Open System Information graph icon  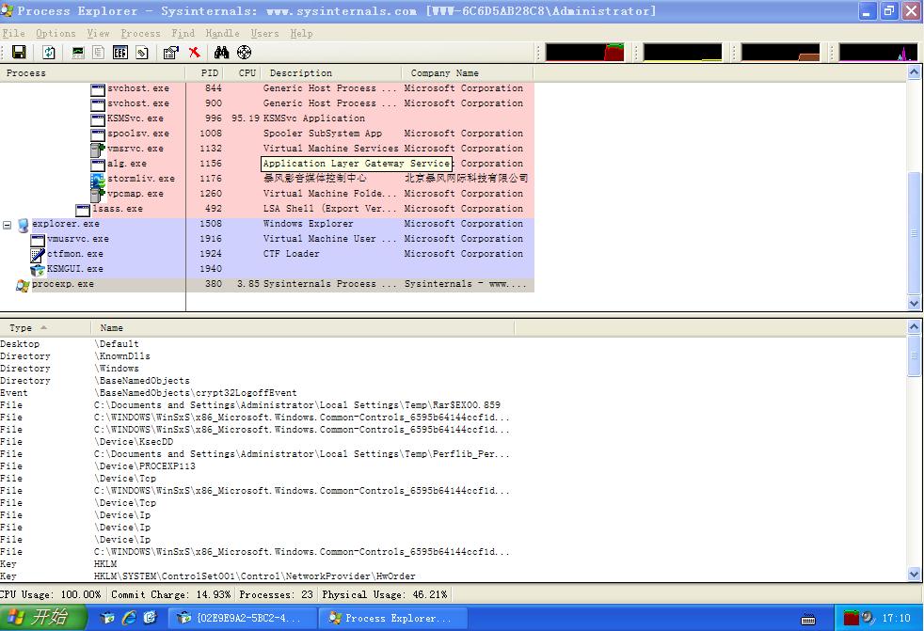[x=78, y=53]
